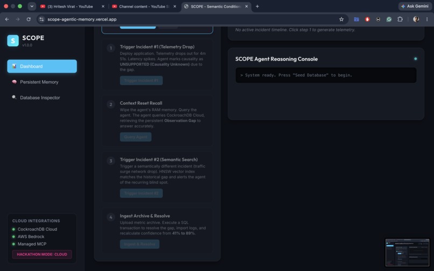Click the green Grammarly extension icon

click(x=389, y=19)
